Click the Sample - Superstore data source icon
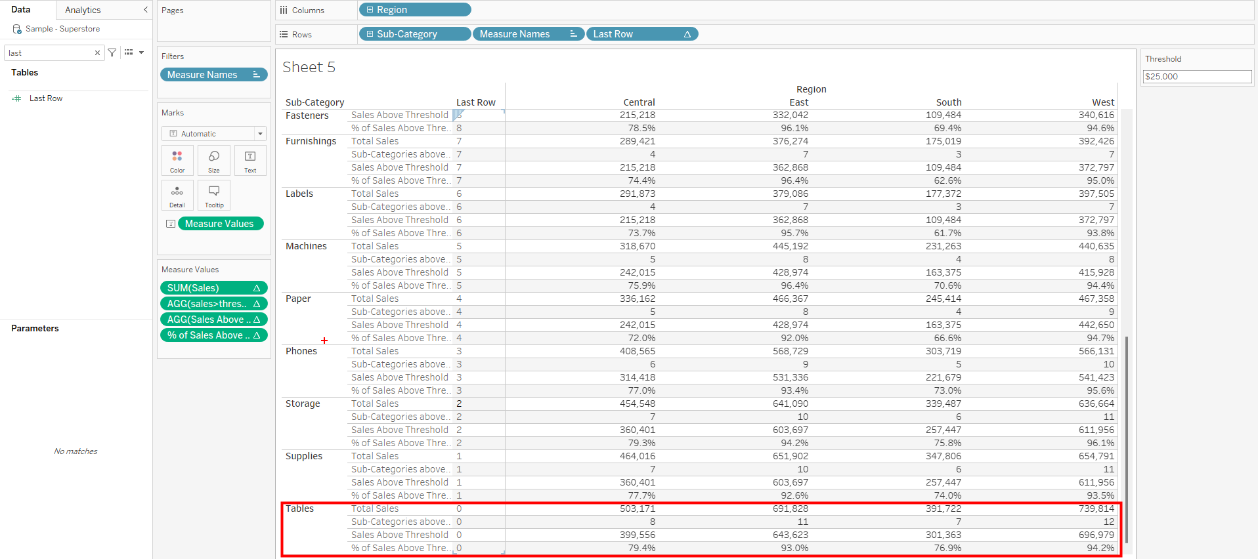Image resolution: width=1258 pixels, height=559 pixels. click(17, 29)
